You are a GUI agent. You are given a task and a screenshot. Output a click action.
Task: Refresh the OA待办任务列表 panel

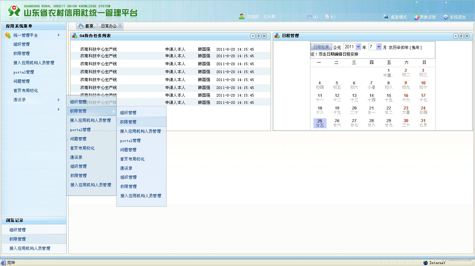pos(258,36)
